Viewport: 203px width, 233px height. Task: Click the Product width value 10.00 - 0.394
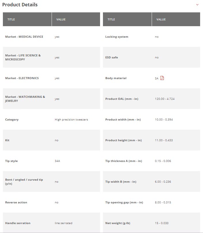164,119
